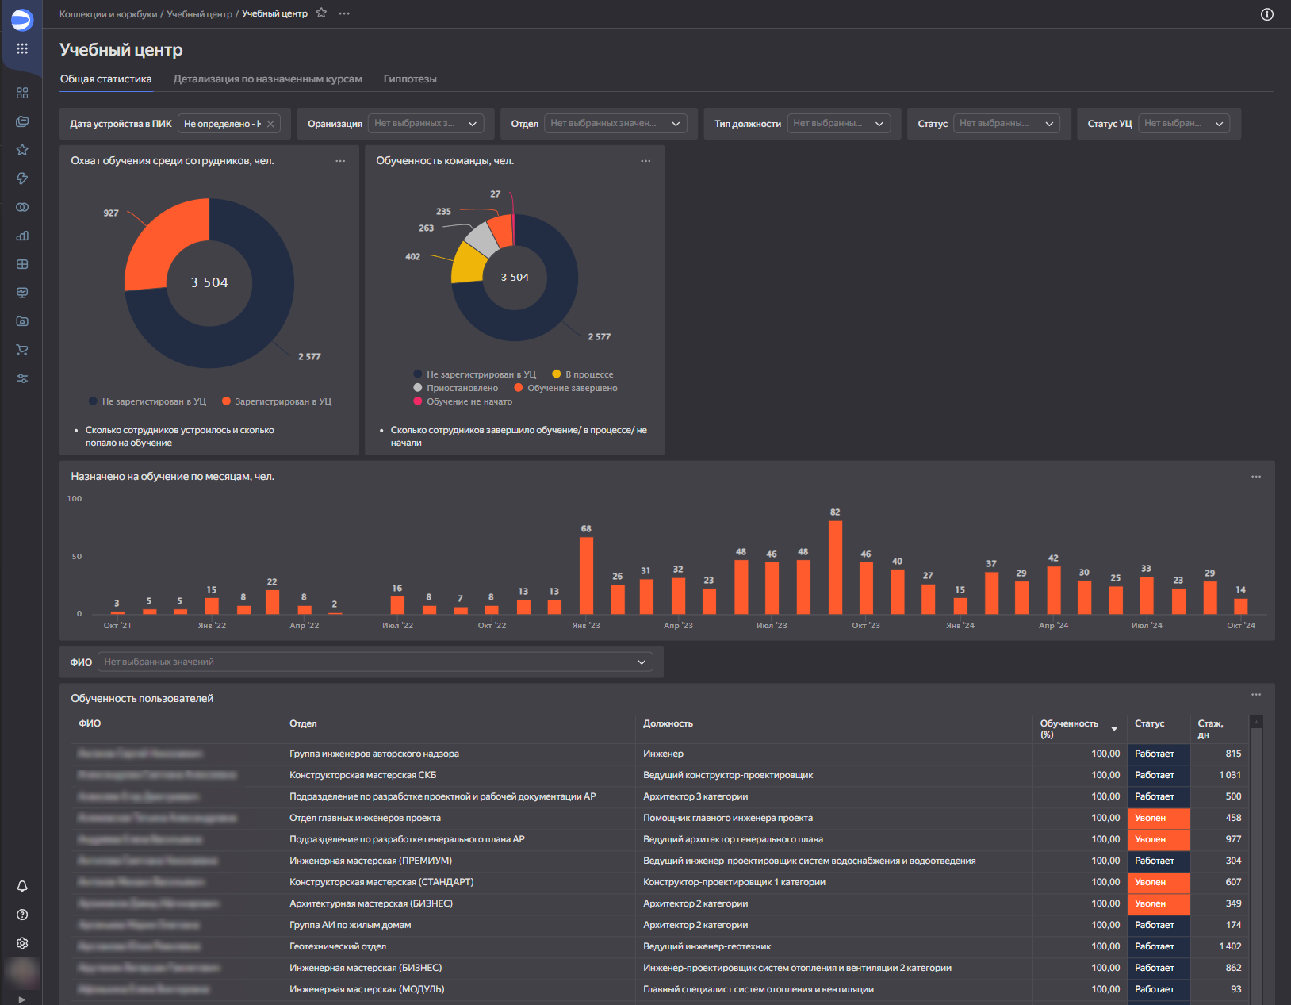Click the yellow 402 donut segment
Image resolution: width=1291 pixels, height=1005 pixels.
pos(468,264)
